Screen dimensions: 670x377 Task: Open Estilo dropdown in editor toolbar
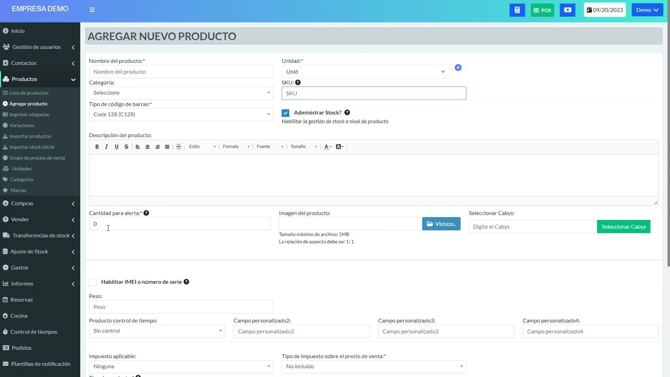click(202, 147)
